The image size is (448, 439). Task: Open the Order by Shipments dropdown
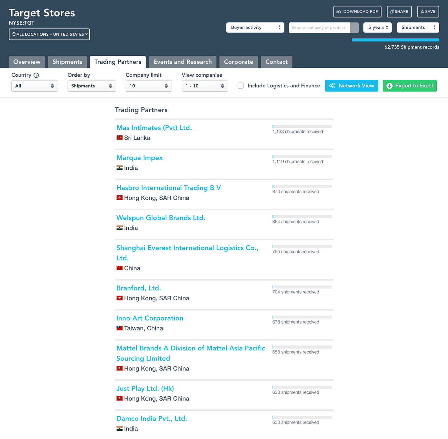click(92, 86)
